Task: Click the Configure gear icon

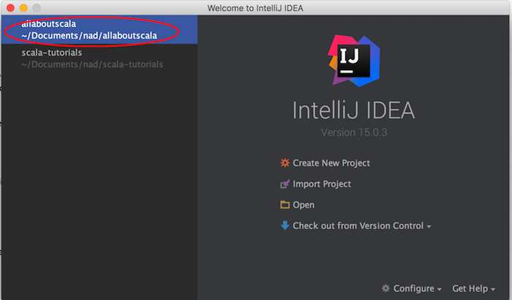Action: [385, 288]
